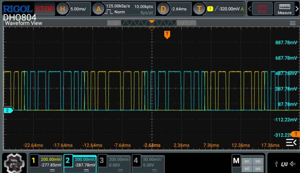Select the orange trigger position marker on the waveform
Screen dimensions: 300x173
[x=167, y=35]
